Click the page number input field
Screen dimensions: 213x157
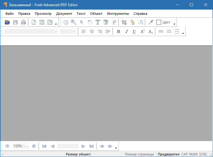(x=68, y=146)
